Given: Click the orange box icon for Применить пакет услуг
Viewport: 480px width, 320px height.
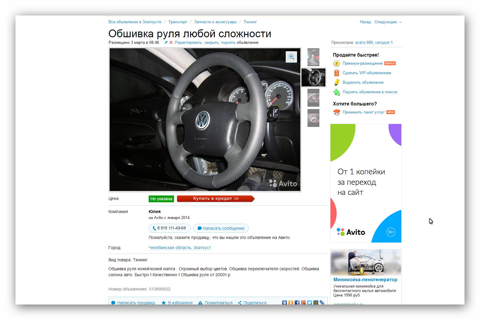Looking at the screenshot, I should point(336,112).
